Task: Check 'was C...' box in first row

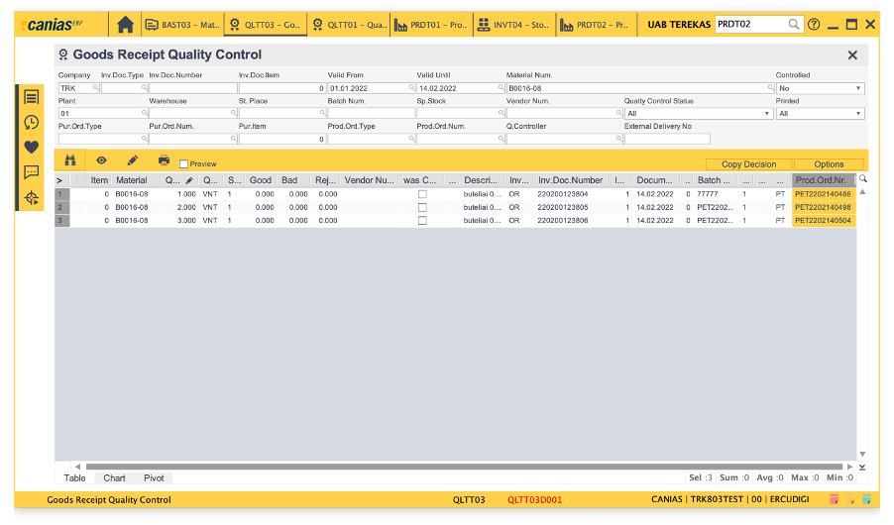Action: (422, 194)
